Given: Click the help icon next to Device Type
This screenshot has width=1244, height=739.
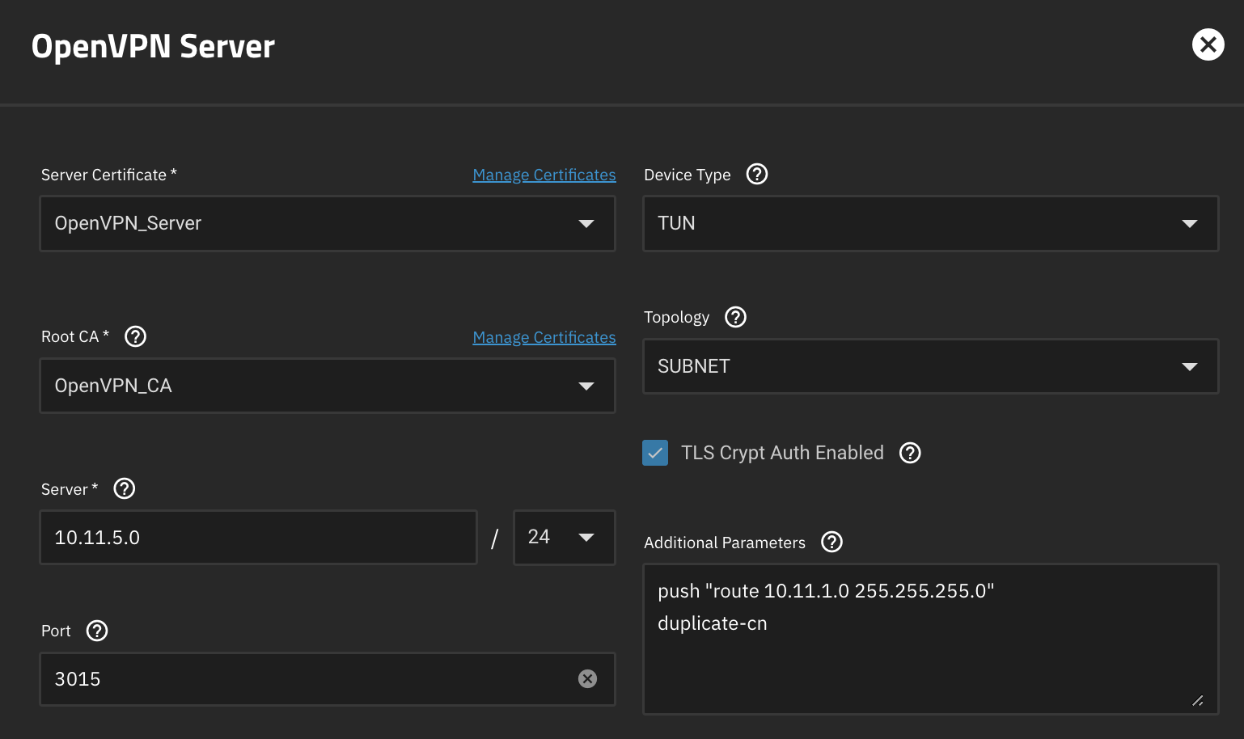Looking at the screenshot, I should coord(756,174).
